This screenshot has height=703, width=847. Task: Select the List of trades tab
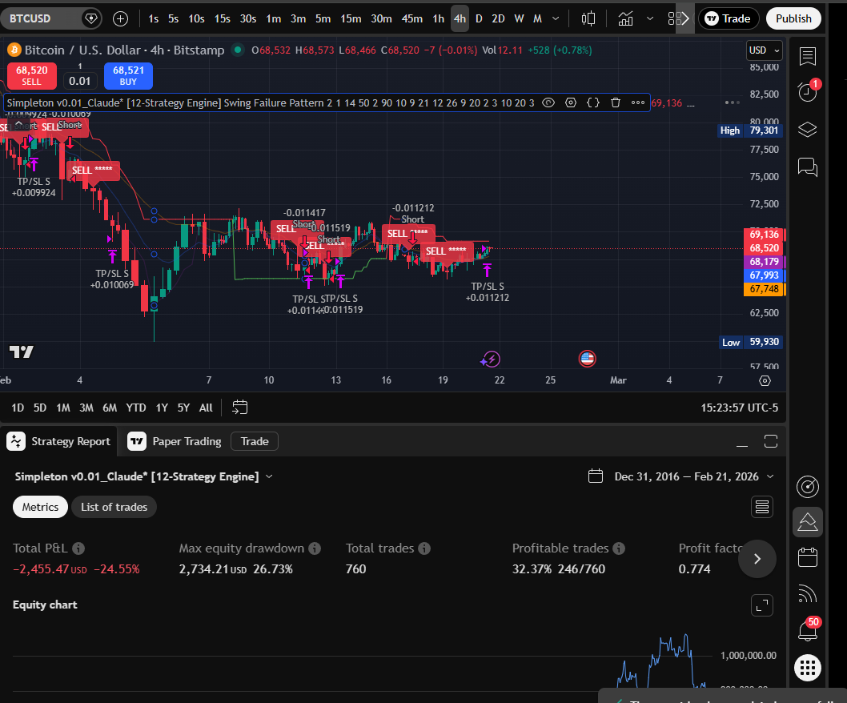(x=114, y=506)
